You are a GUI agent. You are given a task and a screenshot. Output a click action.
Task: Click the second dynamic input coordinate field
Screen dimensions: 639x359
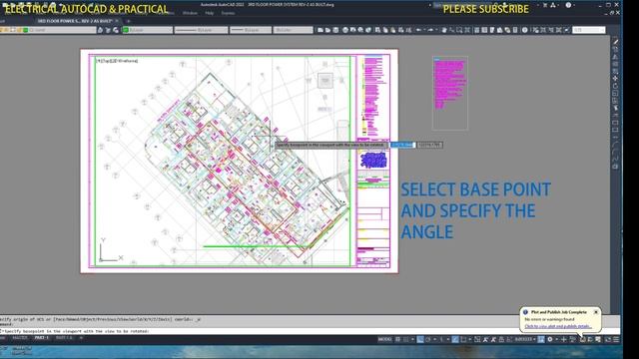coord(429,145)
